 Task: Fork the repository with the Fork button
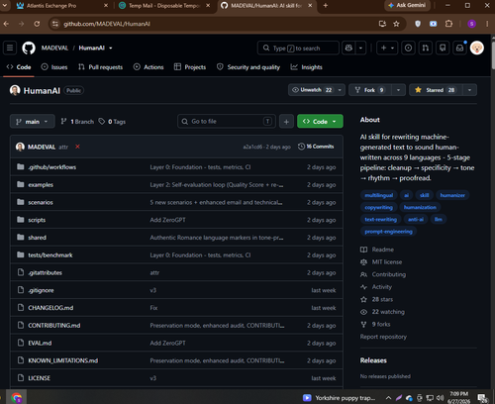tap(370, 90)
